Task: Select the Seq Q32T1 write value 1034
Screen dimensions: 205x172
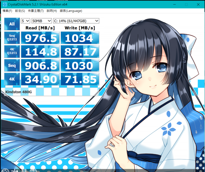Action: tap(80, 38)
